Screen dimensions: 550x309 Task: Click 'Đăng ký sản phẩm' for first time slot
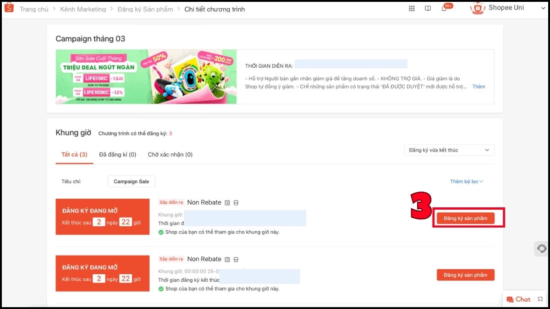466,218
